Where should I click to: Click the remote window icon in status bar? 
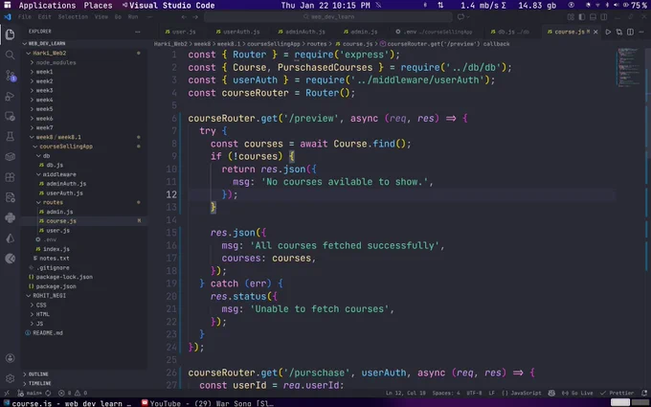7,393
